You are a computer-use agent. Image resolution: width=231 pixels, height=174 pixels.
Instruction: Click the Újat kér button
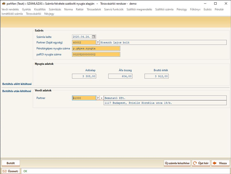pyautogui.click(x=201, y=163)
